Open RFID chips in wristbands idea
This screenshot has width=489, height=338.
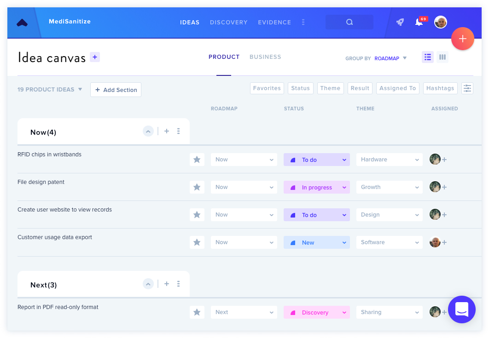[x=49, y=155]
